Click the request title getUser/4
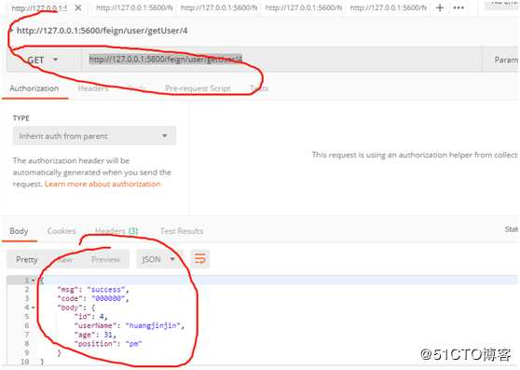Viewport: 520px width, 370px height. click(103, 31)
